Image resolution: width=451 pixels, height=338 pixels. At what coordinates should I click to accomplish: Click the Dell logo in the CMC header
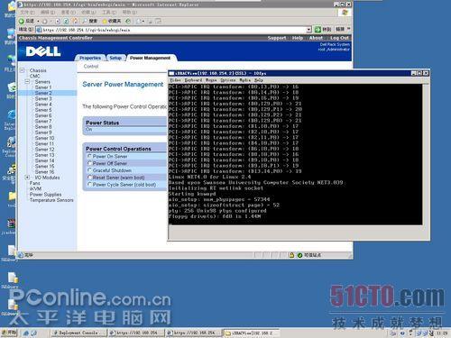(x=43, y=51)
